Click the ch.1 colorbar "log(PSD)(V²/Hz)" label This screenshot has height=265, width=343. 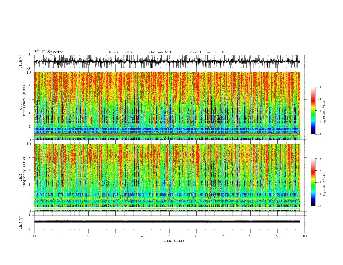click(324, 113)
